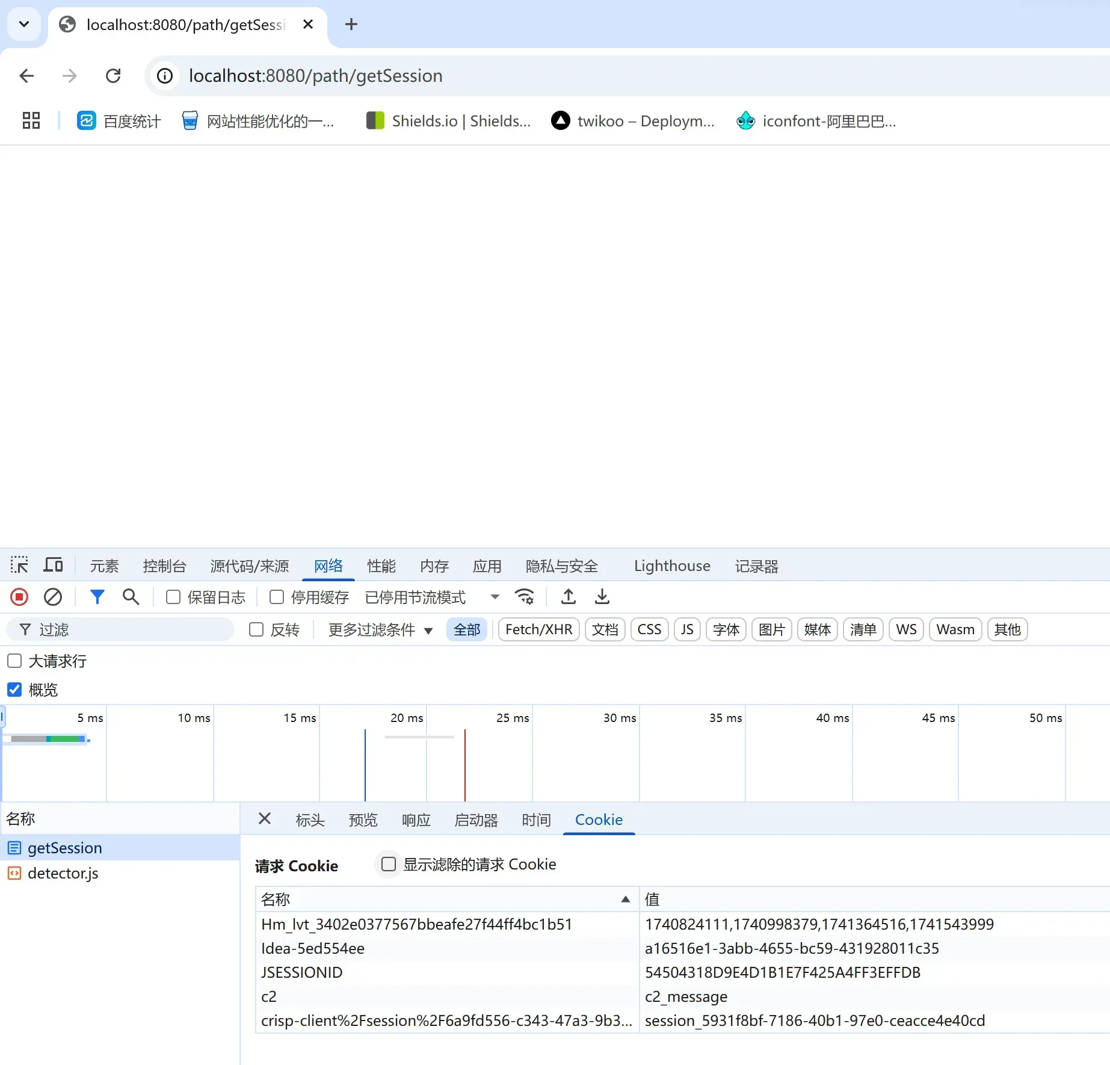1110x1065 pixels.
Task: Check the 显示滤除的请求 Cookie checkbox
Action: click(x=389, y=864)
